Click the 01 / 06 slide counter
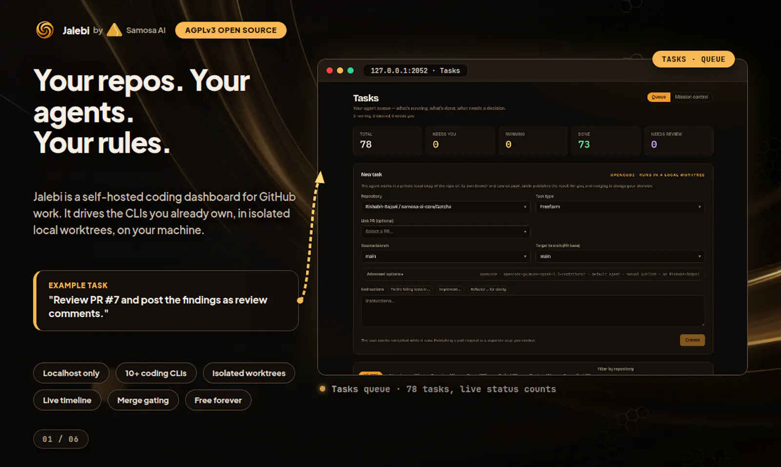The width and height of the screenshot is (781, 467). (x=61, y=439)
